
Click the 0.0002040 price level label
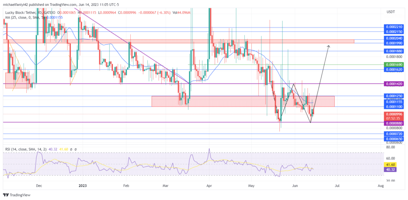pos(394,38)
